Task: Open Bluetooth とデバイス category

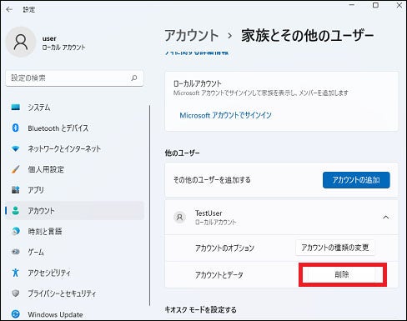Action: click(x=75, y=128)
